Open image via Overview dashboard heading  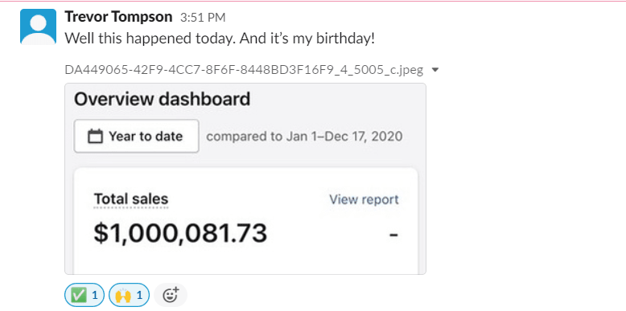coord(162,99)
